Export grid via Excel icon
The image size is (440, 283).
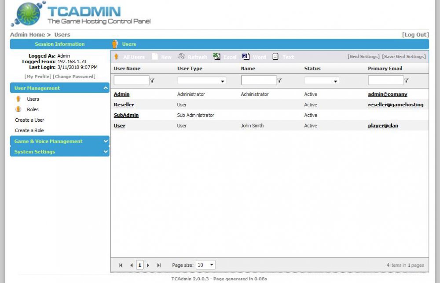point(217,57)
